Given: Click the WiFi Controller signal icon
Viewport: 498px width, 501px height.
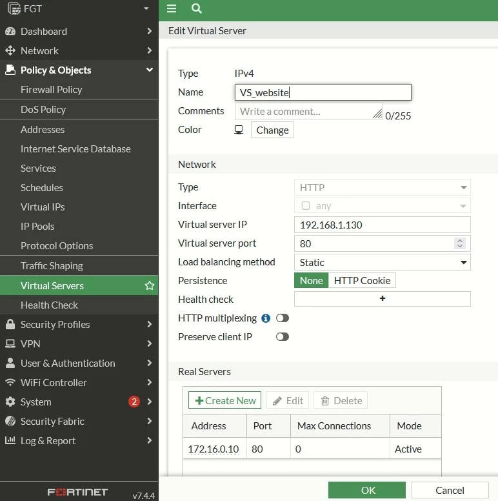Looking at the screenshot, I should (10, 382).
